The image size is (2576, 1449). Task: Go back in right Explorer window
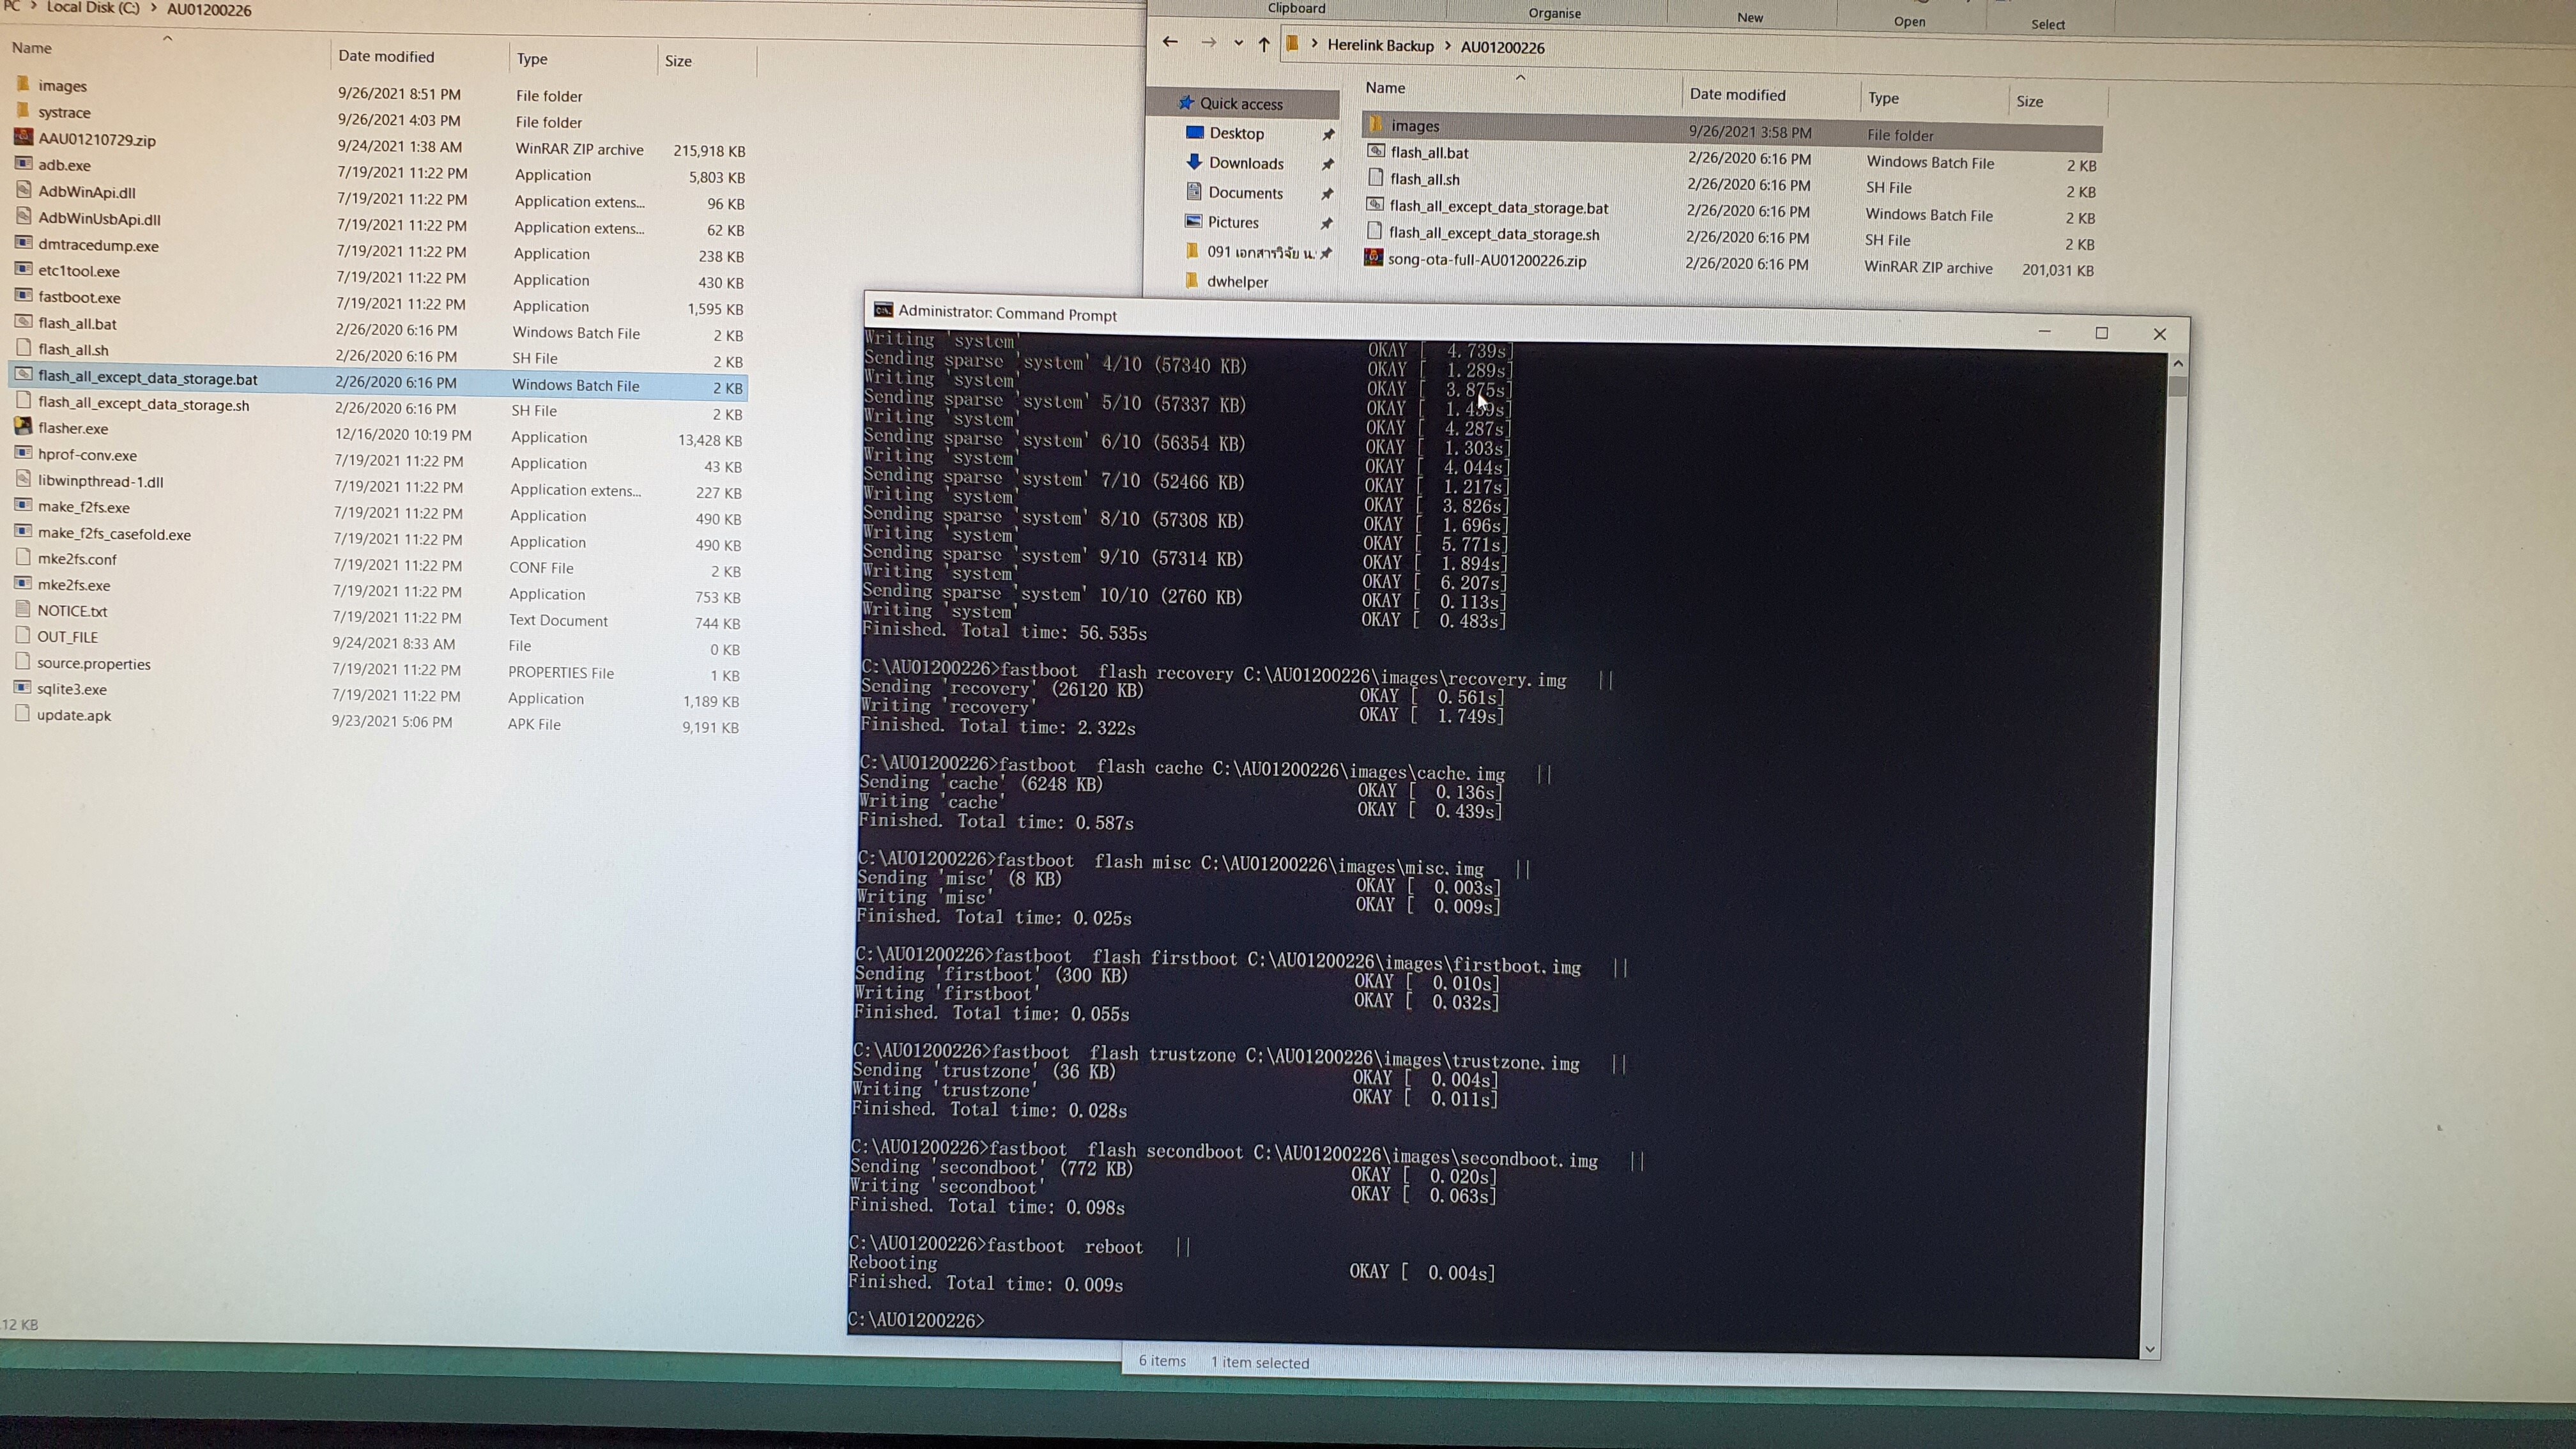[1170, 41]
